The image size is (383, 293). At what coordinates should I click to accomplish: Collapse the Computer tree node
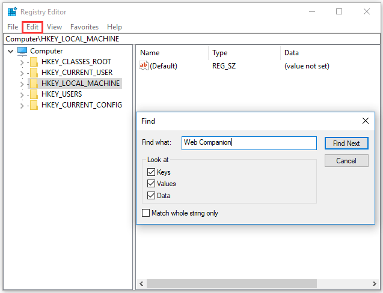point(10,51)
